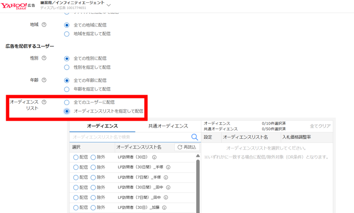This screenshot has width=354, height=213.
Task: Click the Yahoo! JAPAN logo
Action: click(x=14, y=6)
